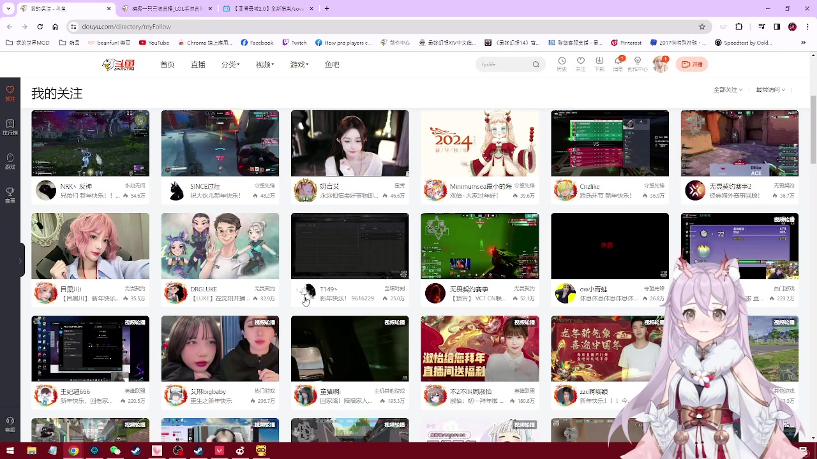This screenshot has height=459, width=817.
Task: Expand the 分类 navigation dropdown
Action: [230, 64]
